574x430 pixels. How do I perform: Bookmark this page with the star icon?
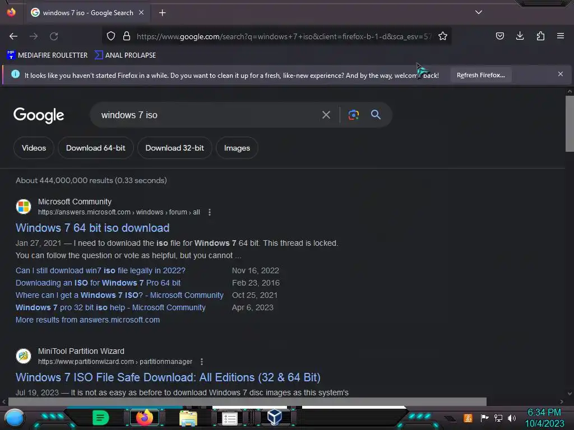[x=443, y=36]
